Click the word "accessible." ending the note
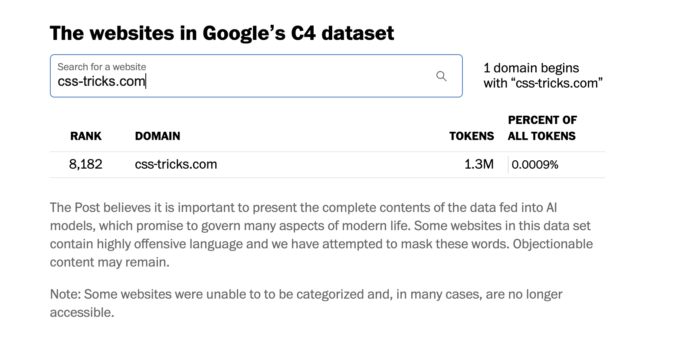Viewport: 675px width, 345px height. click(82, 312)
